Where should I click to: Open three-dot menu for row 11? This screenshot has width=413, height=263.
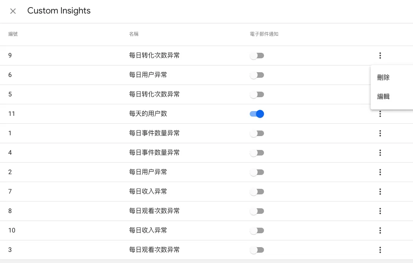point(380,114)
